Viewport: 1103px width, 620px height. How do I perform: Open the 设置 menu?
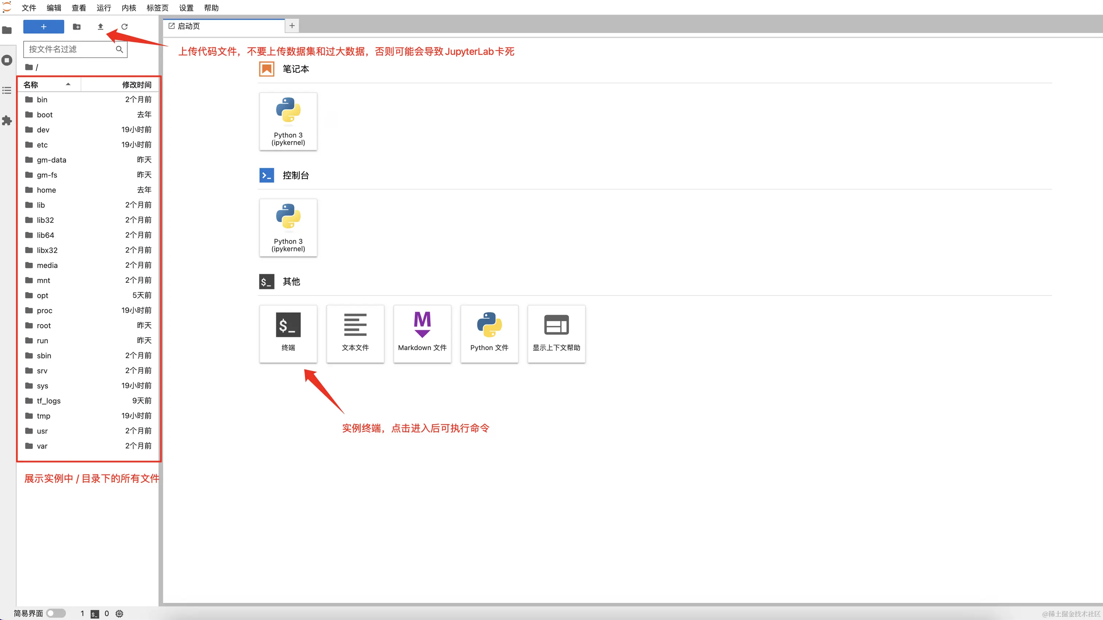[x=186, y=8]
